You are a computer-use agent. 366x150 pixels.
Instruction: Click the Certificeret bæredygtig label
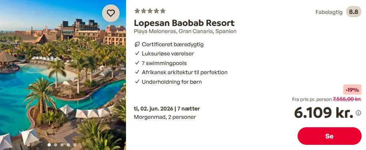(172, 44)
